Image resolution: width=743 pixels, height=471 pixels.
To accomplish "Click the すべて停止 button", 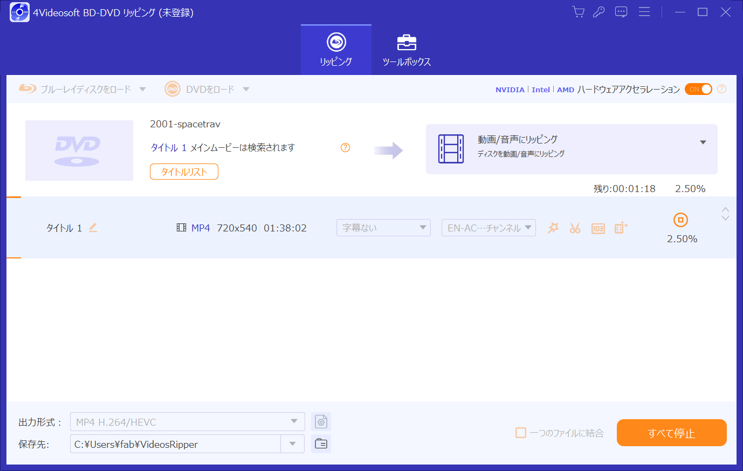I will click(672, 433).
